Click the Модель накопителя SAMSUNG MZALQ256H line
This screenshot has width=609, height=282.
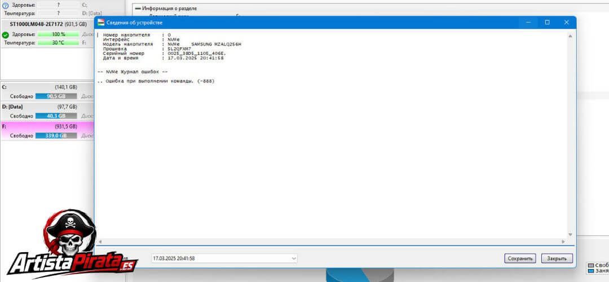click(172, 45)
